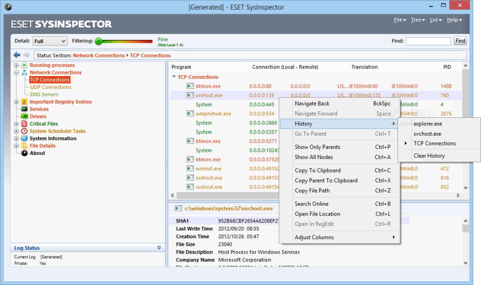
Task: Click the About icon in sidebar
Action: (25, 153)
